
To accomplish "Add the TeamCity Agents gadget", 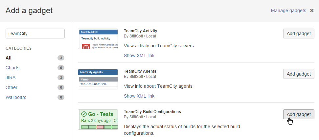I will point(298,74).
